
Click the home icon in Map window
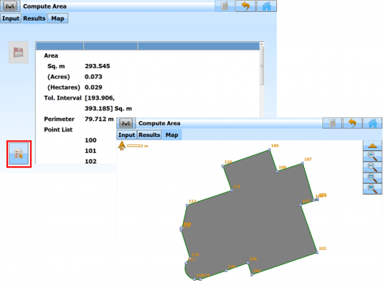[x=372, y=123]
